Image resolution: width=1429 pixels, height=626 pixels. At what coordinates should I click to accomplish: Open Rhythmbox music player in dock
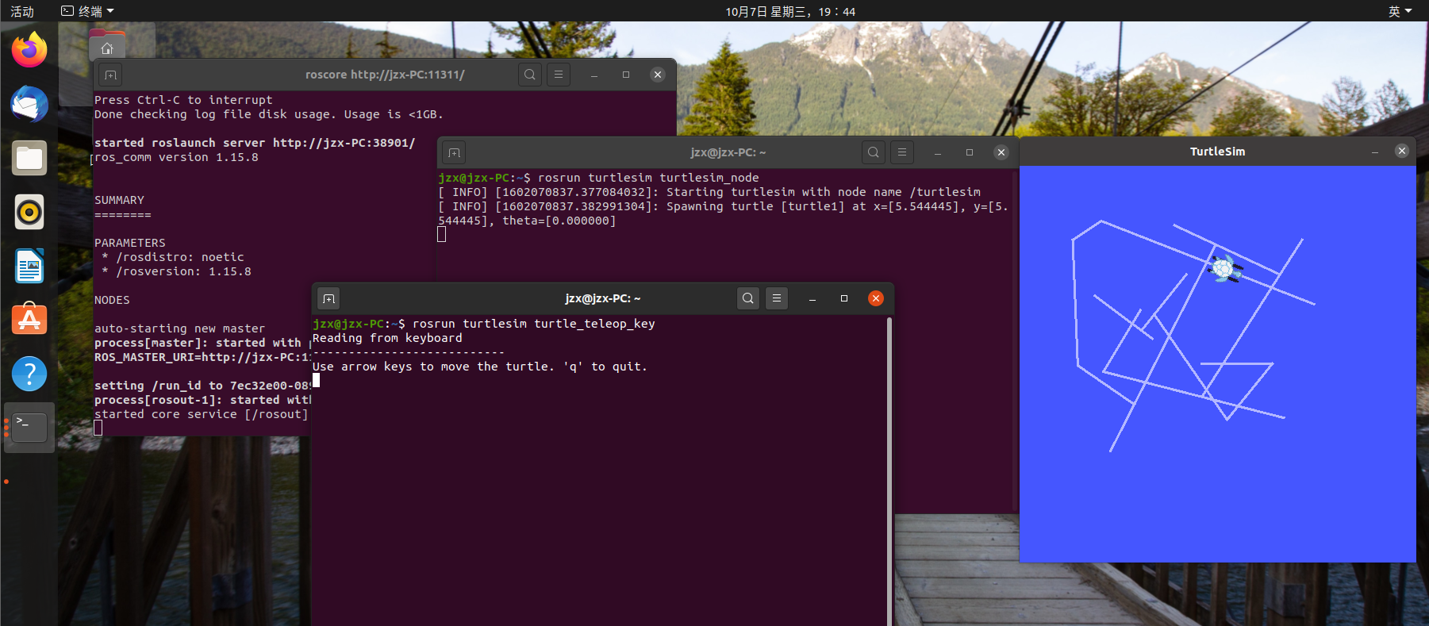(29, 212)
